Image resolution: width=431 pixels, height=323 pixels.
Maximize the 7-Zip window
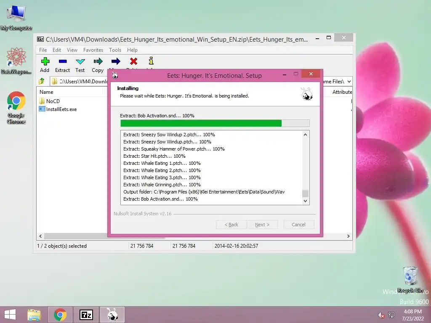[328, 37]
